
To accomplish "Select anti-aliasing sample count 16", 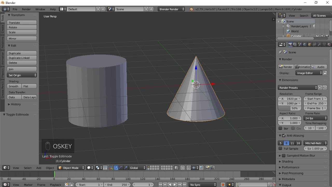I will [x=298, y=143].
